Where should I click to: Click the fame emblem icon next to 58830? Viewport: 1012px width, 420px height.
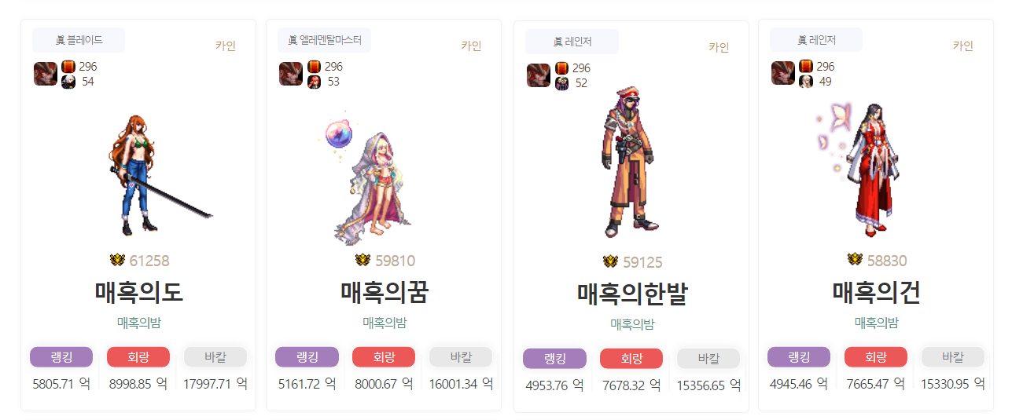(856, 259)
